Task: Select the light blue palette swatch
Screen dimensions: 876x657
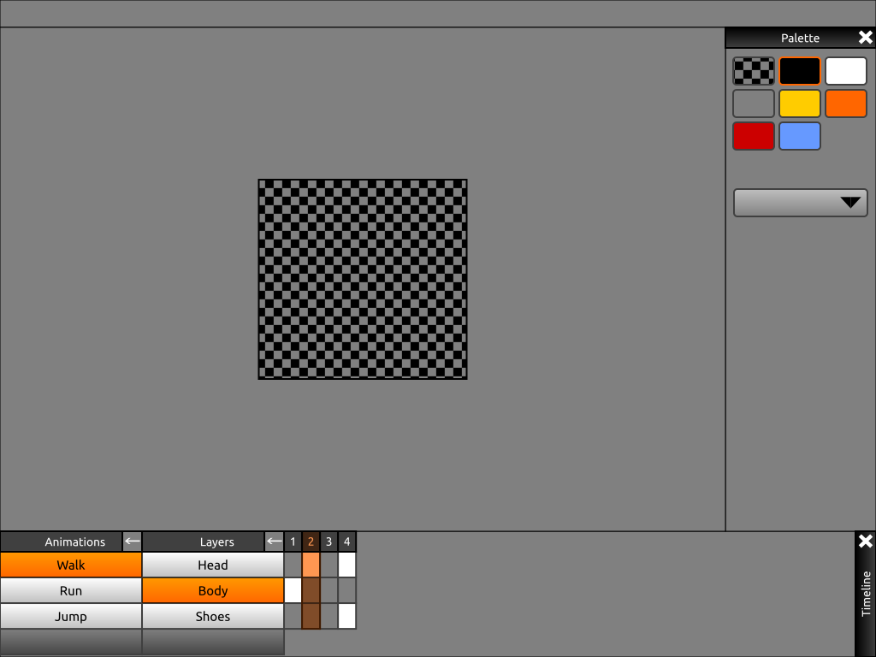Action: click(x=800, y=136)
